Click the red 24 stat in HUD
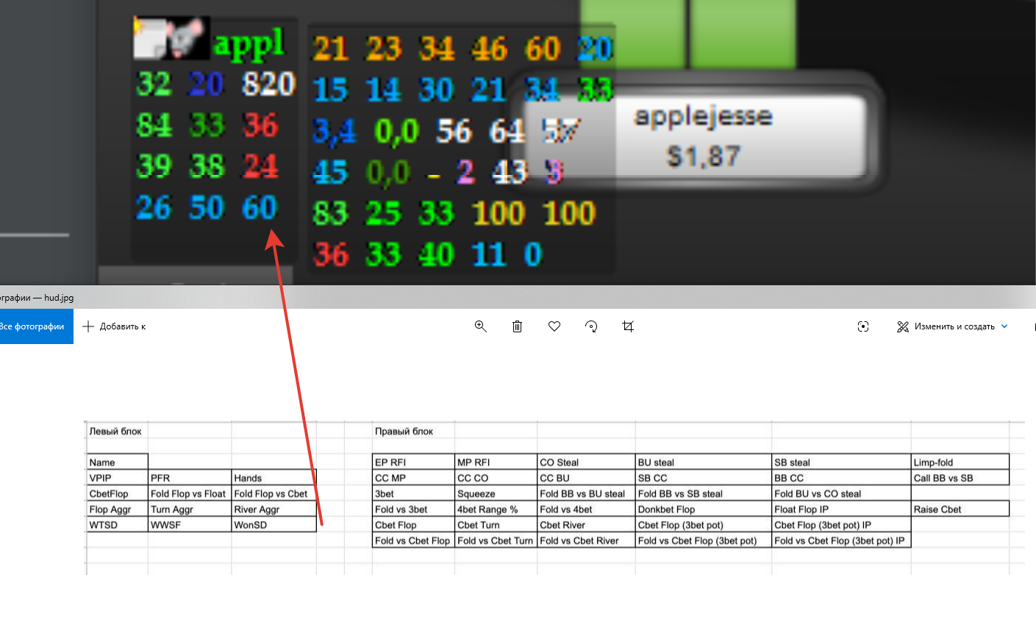The width and height of the screenshot is (1036, 633). (x=260, y=167)
